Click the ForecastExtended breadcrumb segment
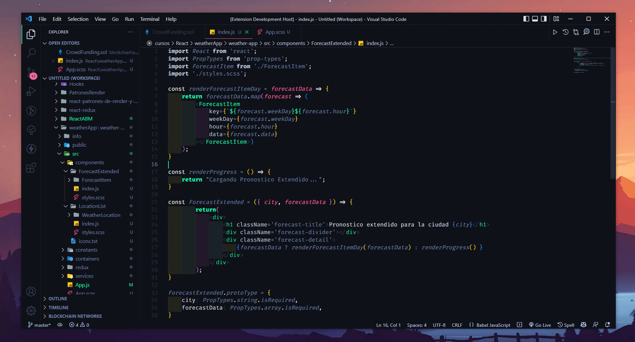635x342 pixels. pos(331,43)
